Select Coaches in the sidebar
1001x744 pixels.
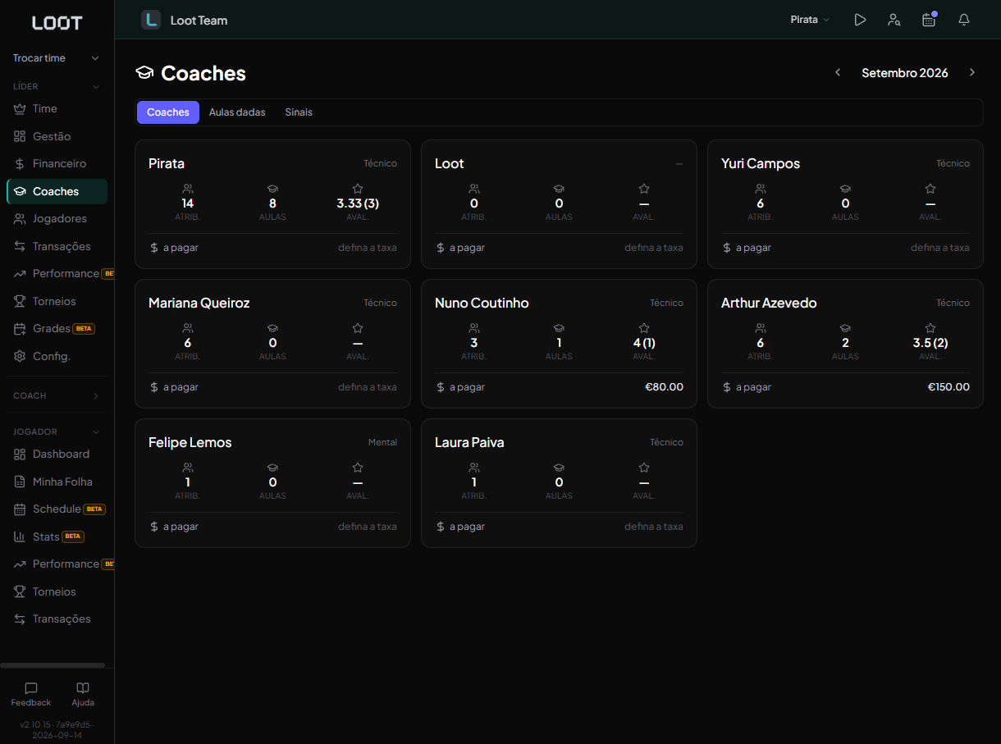[57, 191]
